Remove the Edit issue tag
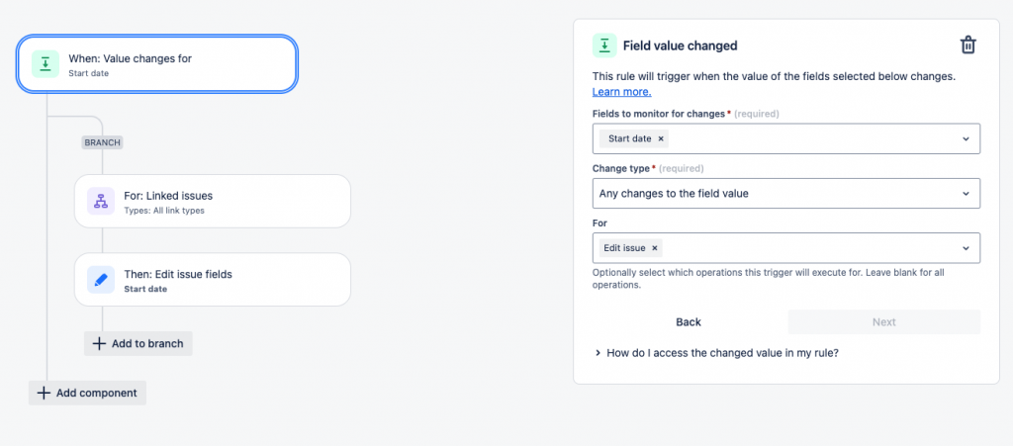1013x446 pixels. 655,248
